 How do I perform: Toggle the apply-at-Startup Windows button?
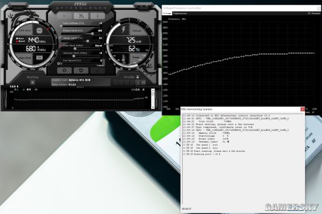click(32, 83)
